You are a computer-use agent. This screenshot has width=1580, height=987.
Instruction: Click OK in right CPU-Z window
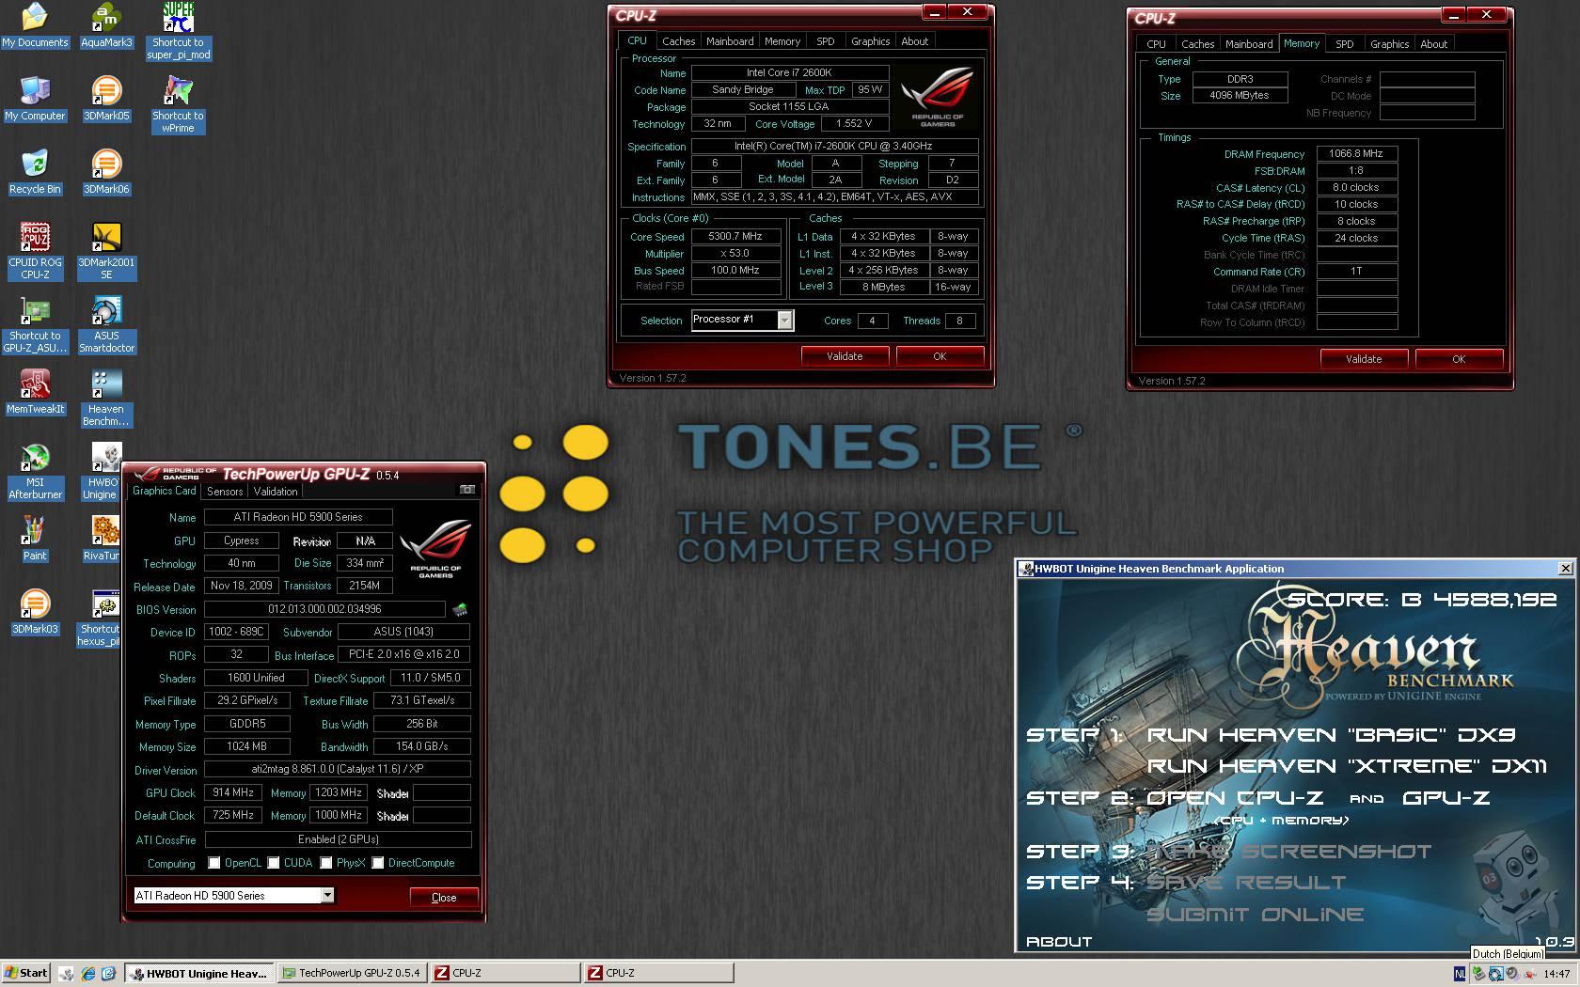click(x=1459, y=359)
